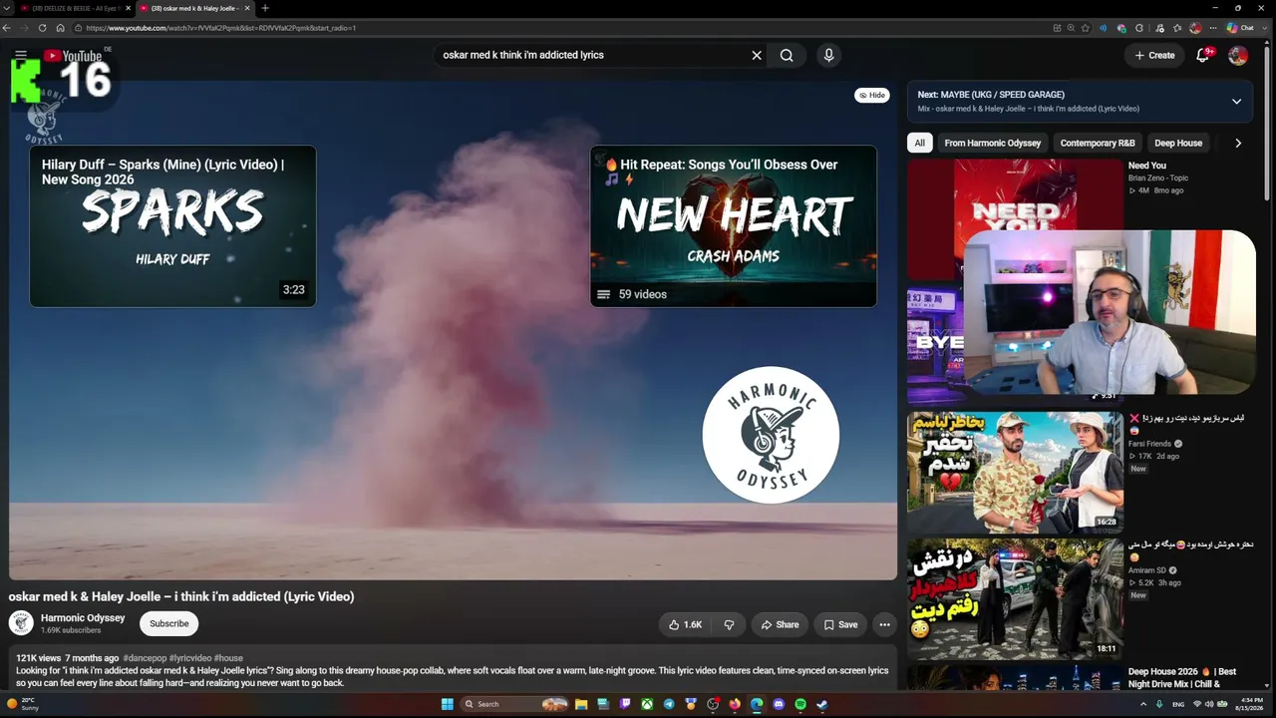Go to browser home page
1276x718 pixels.
pos(60,28)
